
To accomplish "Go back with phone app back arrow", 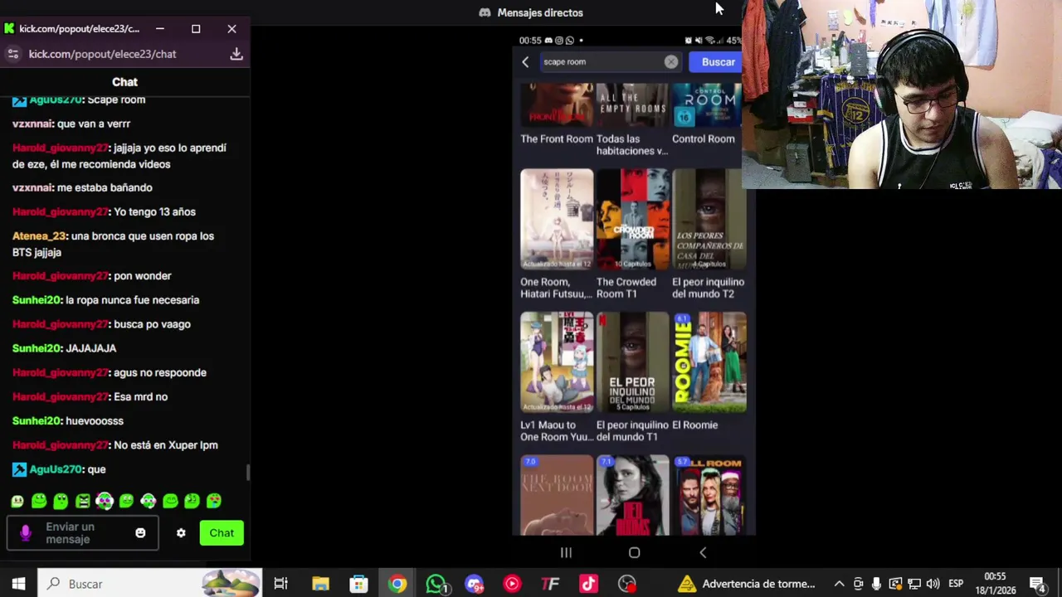I will tap(525, 62).
